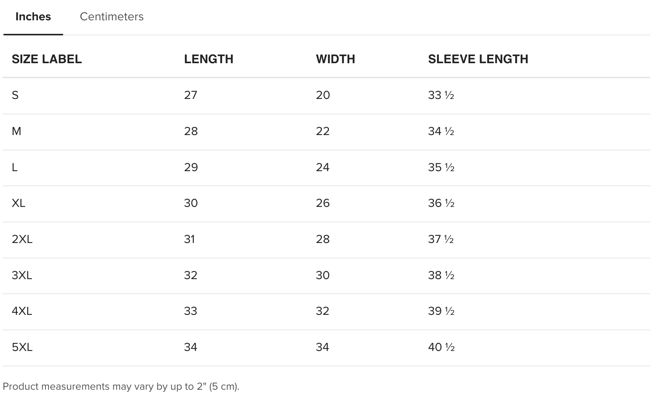Select the 4XL size row label
The width and height of the screenshot is (658, 404).
[x=22, y=311]
